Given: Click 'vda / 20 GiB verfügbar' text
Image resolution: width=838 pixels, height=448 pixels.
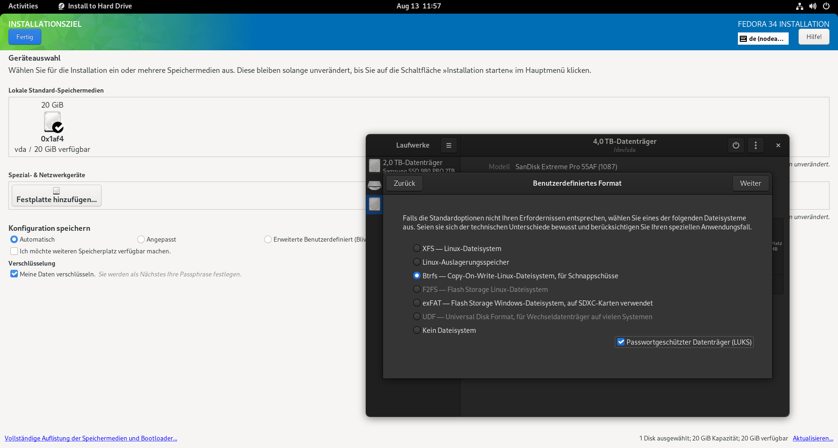Looking at the screenshot, I should pyautogui.click(x=52, y=149).
